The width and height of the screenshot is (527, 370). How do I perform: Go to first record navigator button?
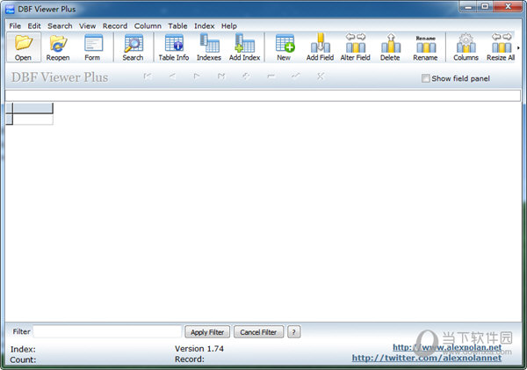(x=148, y=76)
